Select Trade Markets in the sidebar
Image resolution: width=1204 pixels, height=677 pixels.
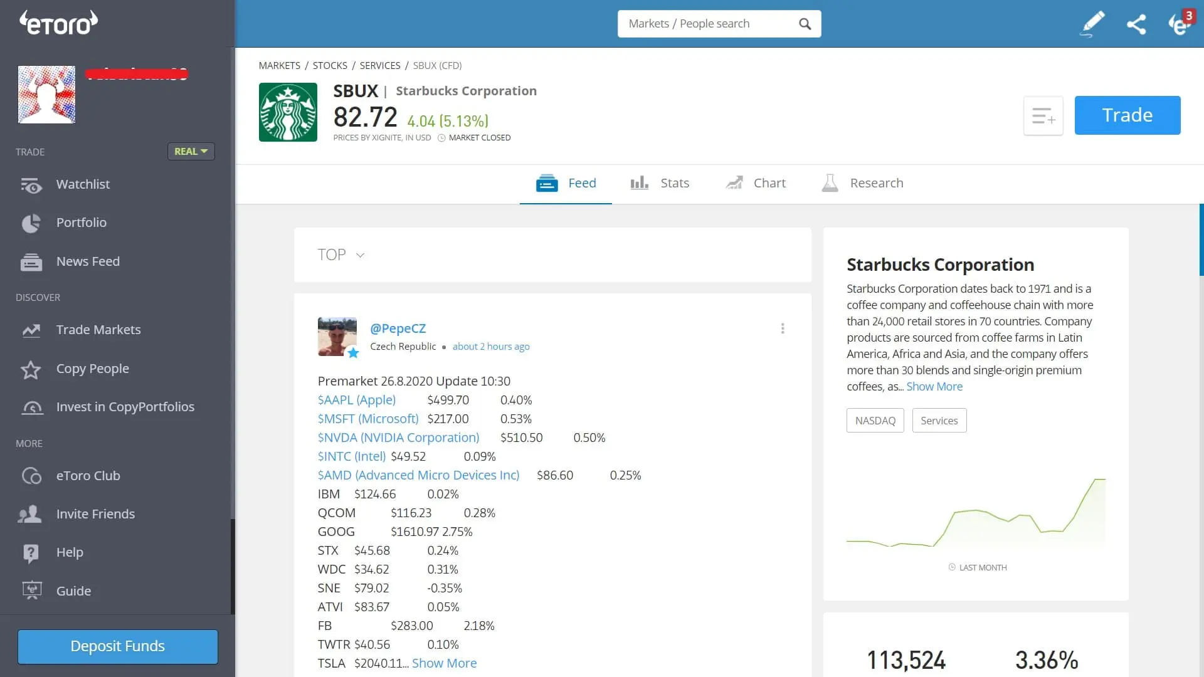pyautogui.click(x=98, y=329)
